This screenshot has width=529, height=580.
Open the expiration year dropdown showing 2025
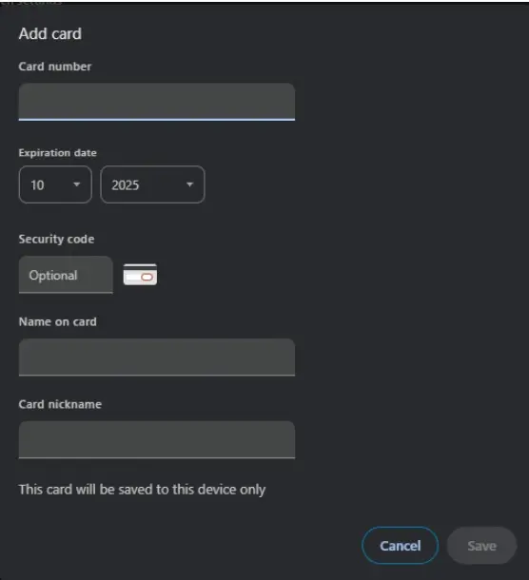pos(152,184)
